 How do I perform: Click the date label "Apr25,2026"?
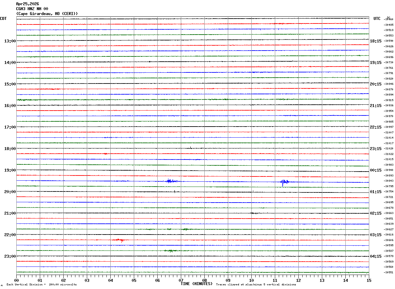pos(27,4)
